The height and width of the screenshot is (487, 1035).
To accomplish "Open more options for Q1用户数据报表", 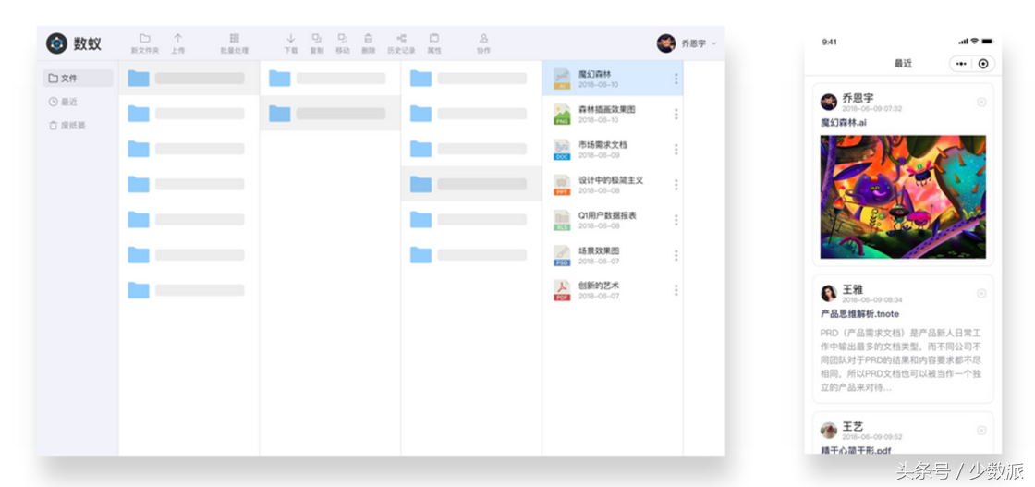I will pyautogui.click(x=676, y=221).
